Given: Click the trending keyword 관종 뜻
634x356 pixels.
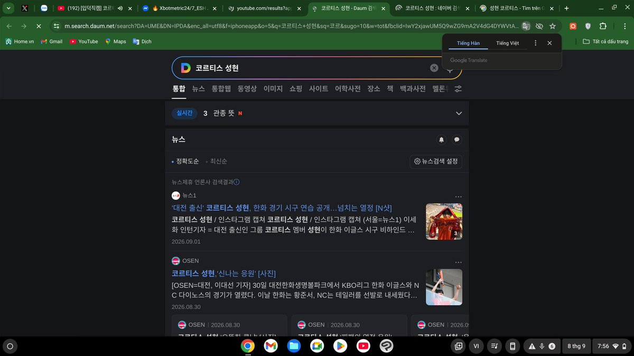Looking at the screenshot, I should pyautogui.click(x=223, y=113).
